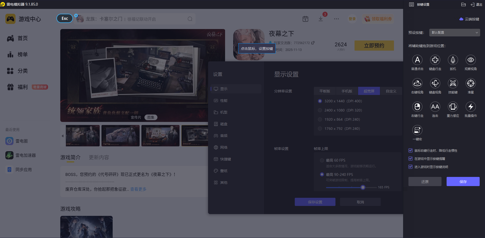Image resolution: width=485 pixels, height=238 pixels.
Task: Click the game search input field
Action: [x=135, y=19]
